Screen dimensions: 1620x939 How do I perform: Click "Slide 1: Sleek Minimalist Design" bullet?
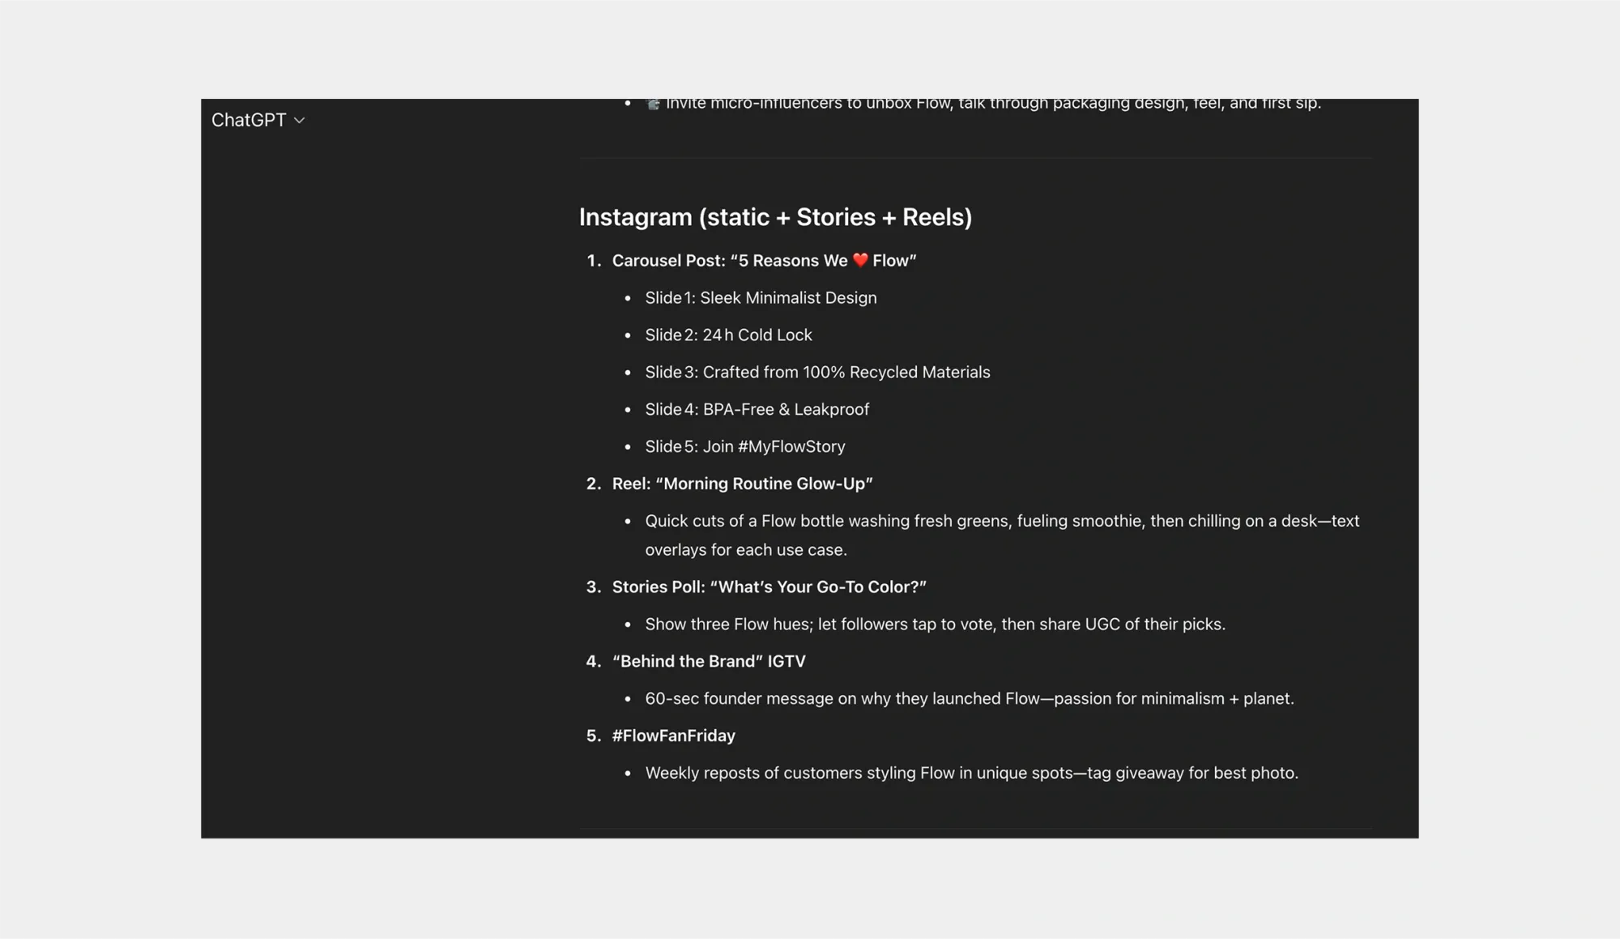tap(761, 298)
